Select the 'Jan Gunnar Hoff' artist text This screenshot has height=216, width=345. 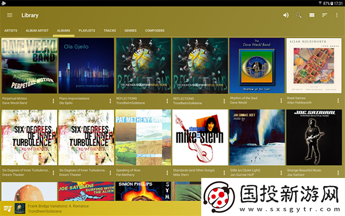242,175
